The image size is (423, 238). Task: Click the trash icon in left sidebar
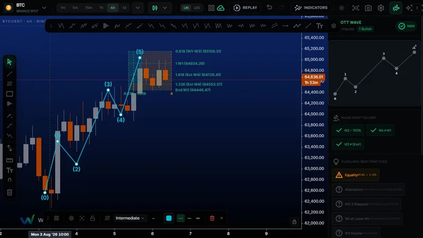10,193
